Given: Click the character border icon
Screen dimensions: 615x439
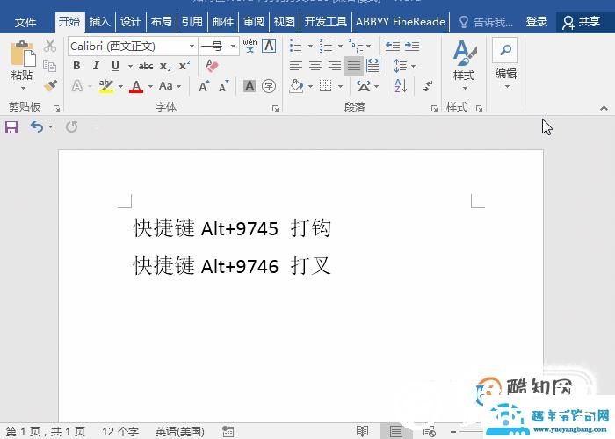Looking at the screenshot, I should pos(269,46).
